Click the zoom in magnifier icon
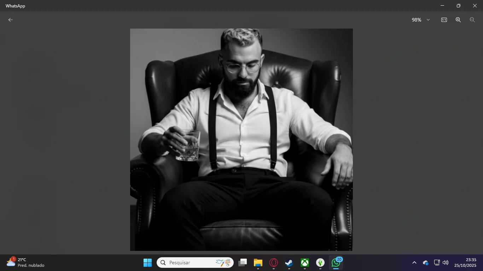This screenshot has width=483, height=271. tap(458, 20)
